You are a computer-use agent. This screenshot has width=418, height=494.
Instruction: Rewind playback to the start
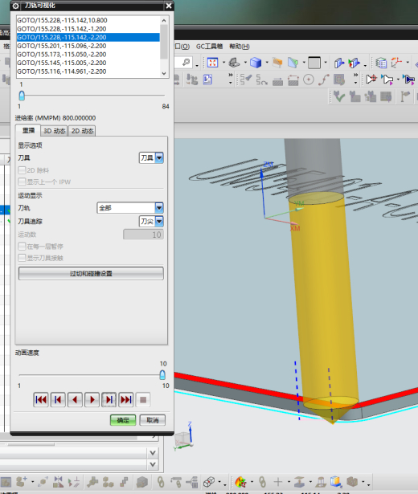41,400
